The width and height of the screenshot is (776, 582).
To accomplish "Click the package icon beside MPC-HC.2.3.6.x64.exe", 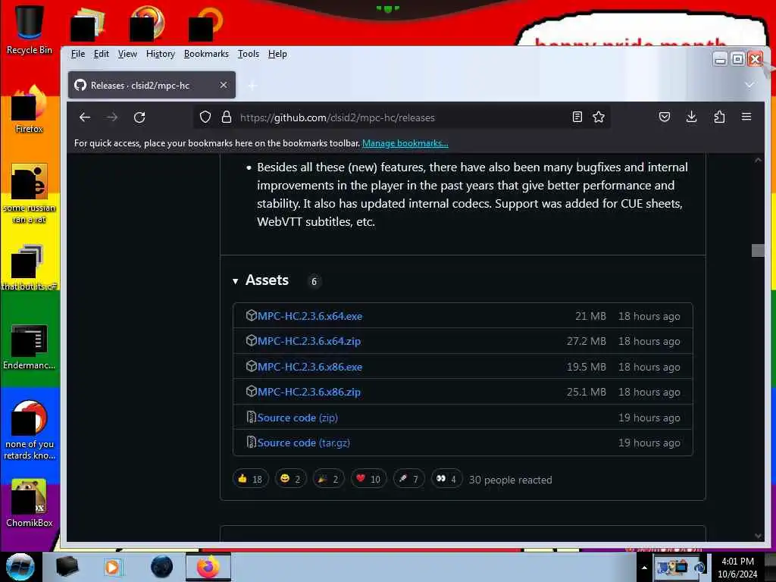I will 251,315.
